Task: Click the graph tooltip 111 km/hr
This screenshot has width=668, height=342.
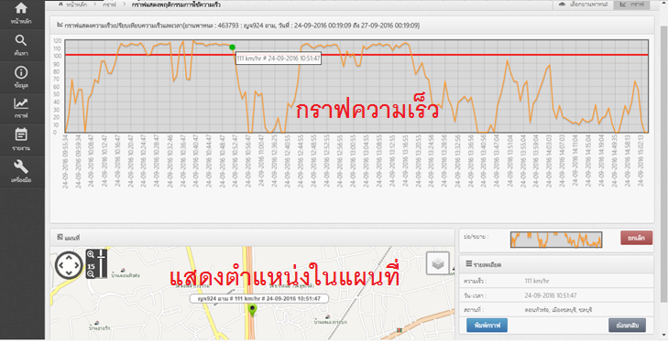Action: tap(279, 59)
